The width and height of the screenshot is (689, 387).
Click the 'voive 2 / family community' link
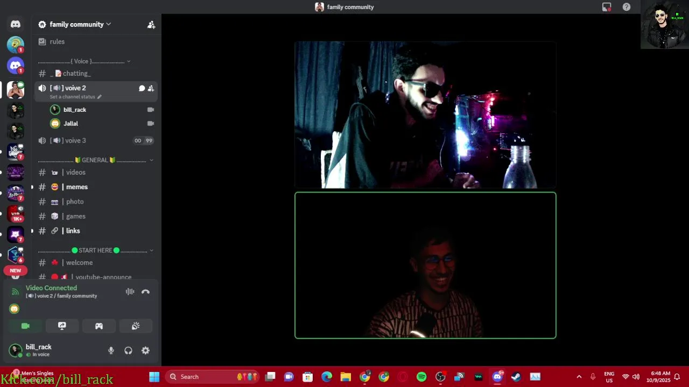click(x=61, y=296)
